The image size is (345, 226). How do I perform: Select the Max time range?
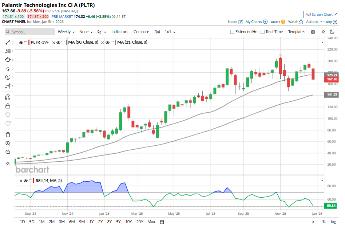(x=151, y=222)
